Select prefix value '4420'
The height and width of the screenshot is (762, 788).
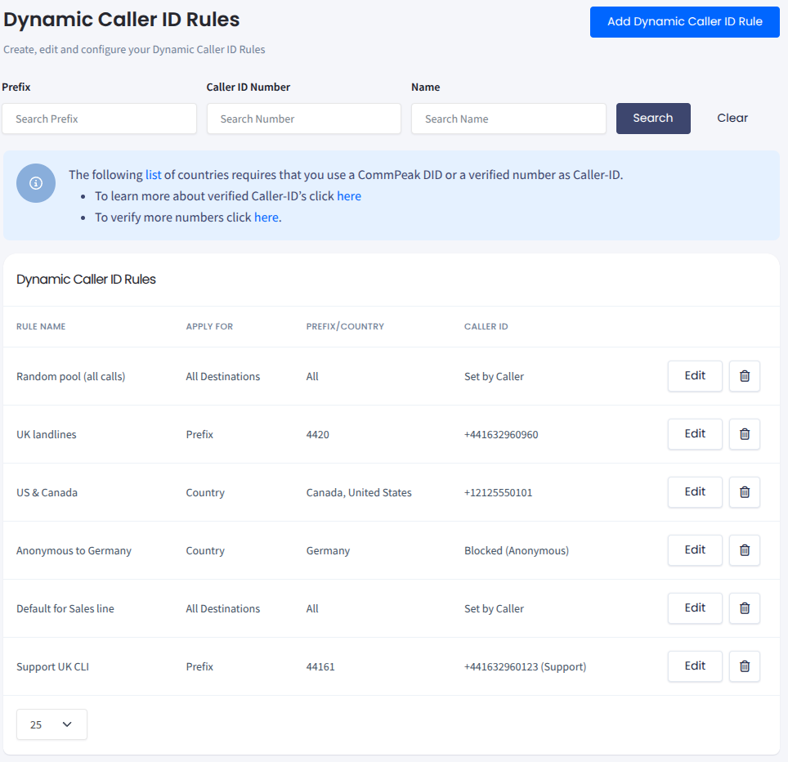tap(318, 434)
